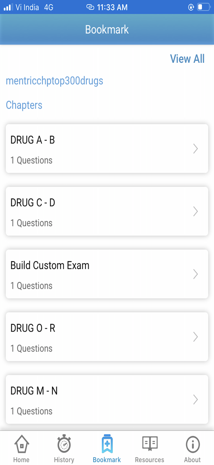This screenshot has width=214, height=465.
Task: Open the Home tab icon
Action: tap(21, 445)
